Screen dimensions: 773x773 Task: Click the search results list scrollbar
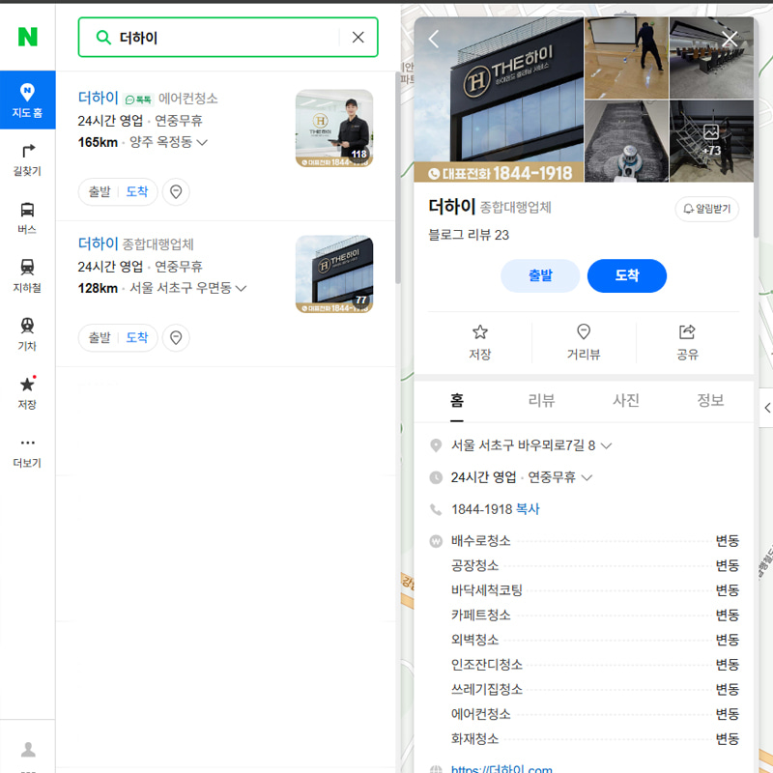coord(398,178)
